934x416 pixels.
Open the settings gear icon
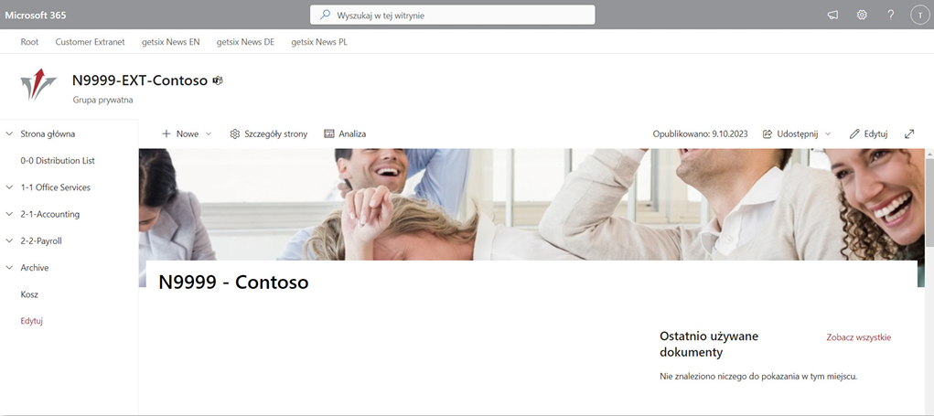click(862, 15)
